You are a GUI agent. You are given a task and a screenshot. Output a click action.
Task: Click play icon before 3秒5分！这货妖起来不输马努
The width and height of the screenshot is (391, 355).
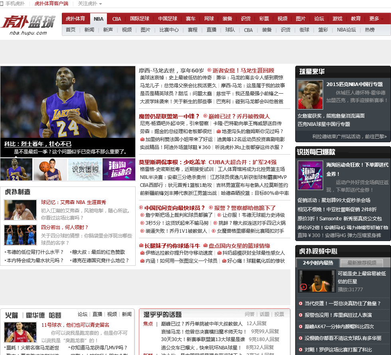142,223
